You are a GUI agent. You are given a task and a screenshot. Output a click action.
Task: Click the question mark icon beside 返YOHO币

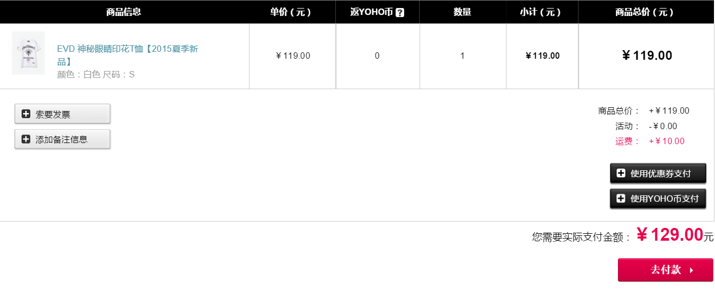coord(400,12)
